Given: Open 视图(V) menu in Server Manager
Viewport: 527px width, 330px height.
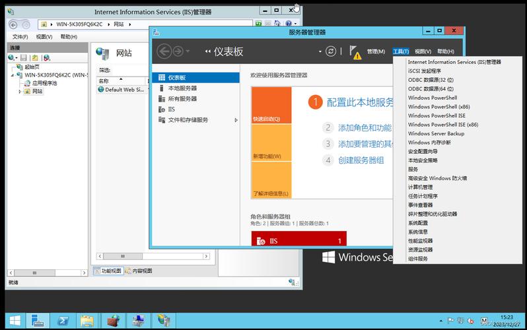Looking at the screenshot, I should (x=423, y=51).
